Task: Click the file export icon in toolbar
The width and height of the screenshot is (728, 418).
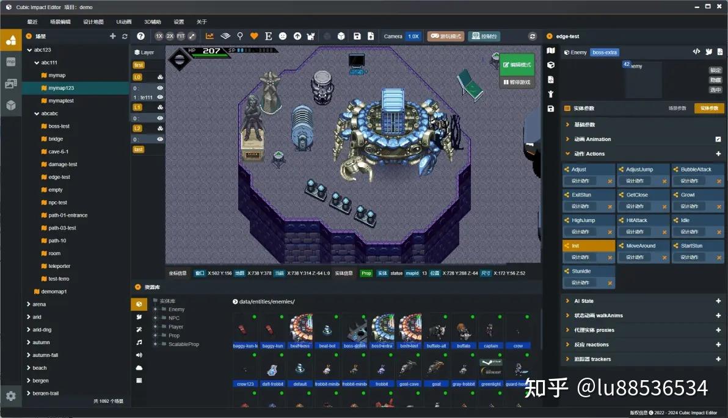Action: click(371, 36)
